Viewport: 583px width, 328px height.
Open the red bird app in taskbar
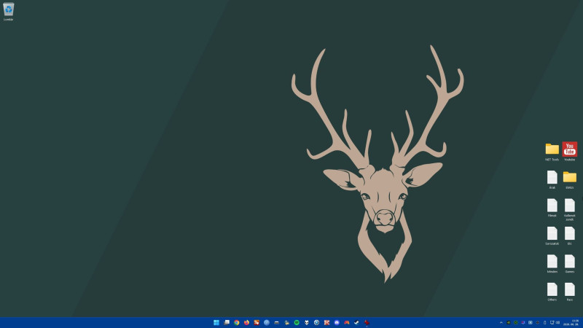coord(367,322)
